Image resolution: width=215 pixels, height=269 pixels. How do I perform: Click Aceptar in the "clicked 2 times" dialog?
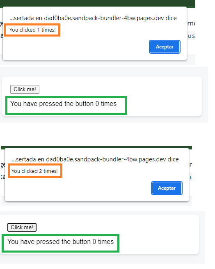(167, 188)
